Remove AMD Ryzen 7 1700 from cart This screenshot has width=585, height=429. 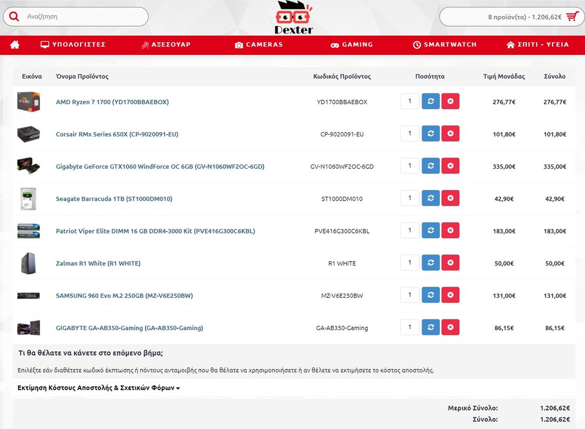(450, 101)
